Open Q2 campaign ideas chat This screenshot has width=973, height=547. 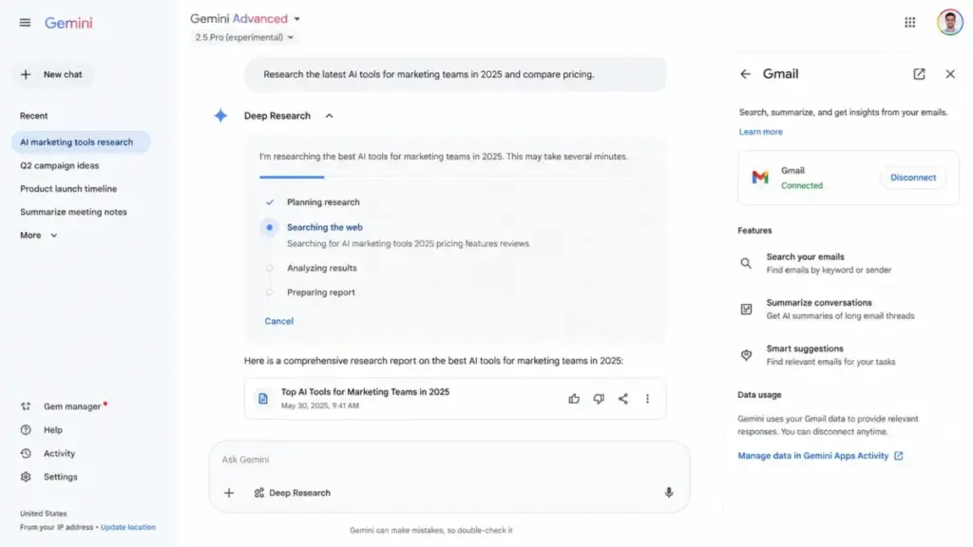point(60,165)
